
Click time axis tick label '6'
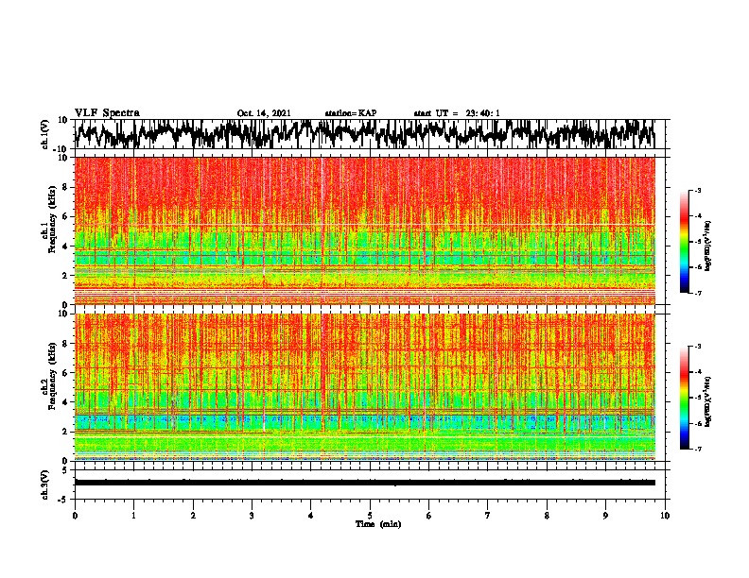[429, 516]
